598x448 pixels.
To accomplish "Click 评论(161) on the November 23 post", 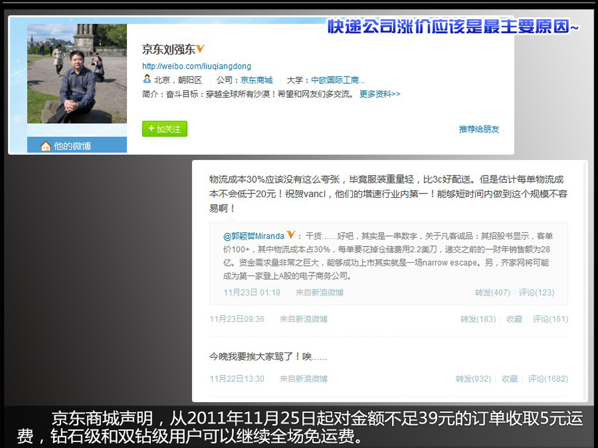I will (550, 319).
